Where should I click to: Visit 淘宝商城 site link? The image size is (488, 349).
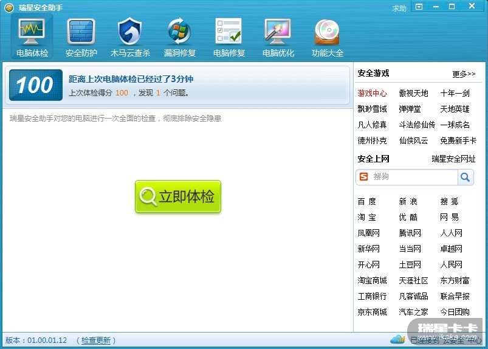(x=372, y=280)
